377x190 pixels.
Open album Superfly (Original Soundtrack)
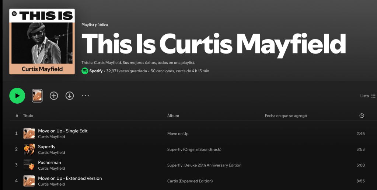tap(194, 149)
